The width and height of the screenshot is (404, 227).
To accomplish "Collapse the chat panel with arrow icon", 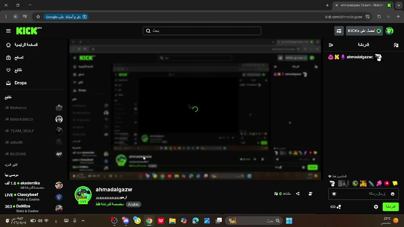I will point(331,45).
